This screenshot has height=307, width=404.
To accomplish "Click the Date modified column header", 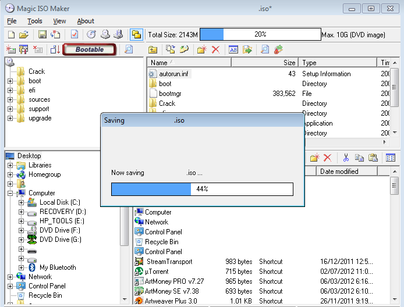I will tap(347, 172).
